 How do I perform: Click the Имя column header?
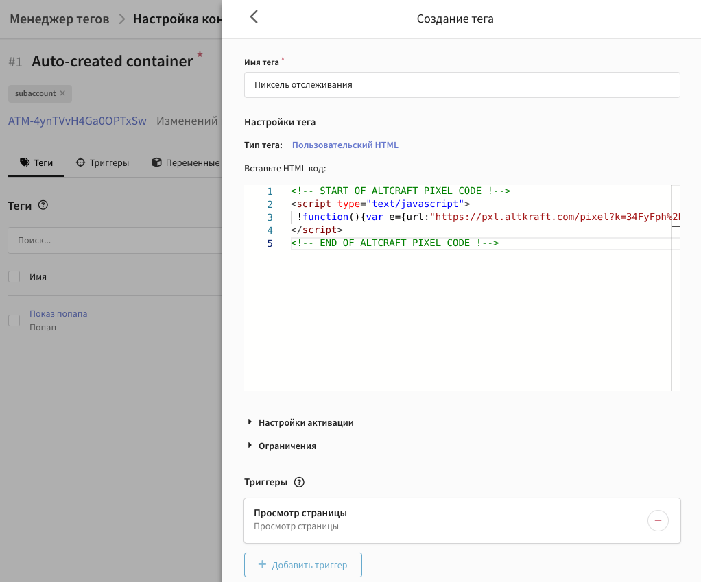coord(38,276)
